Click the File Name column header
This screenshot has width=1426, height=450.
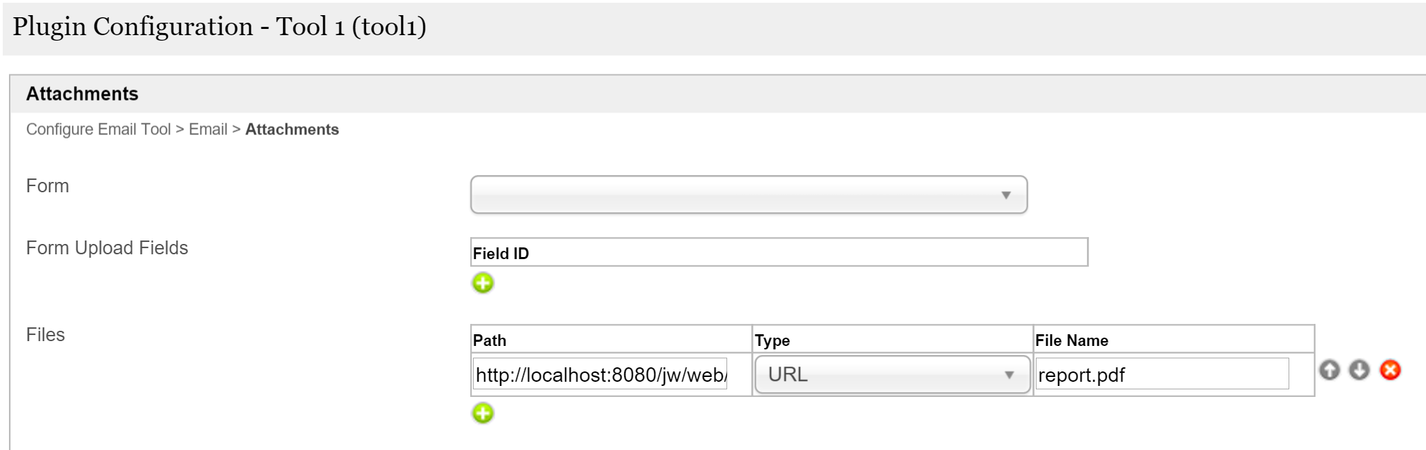(x=1071, y=340)
